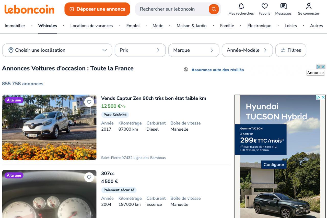Screen dimensions: 327x218
Task: Follow the Assurance auto des résiliés link
Action: [x=217, y=70]
